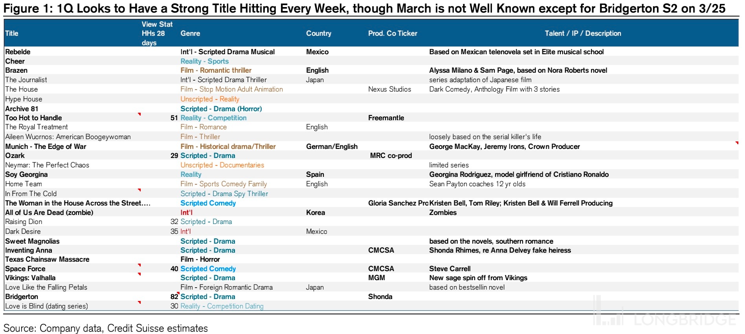The width and height of the screenshot is (745, 334).
Task: Select the Country column header
Action: [318, 33]
